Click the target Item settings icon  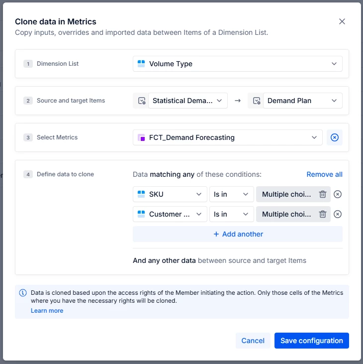point(256,101)
